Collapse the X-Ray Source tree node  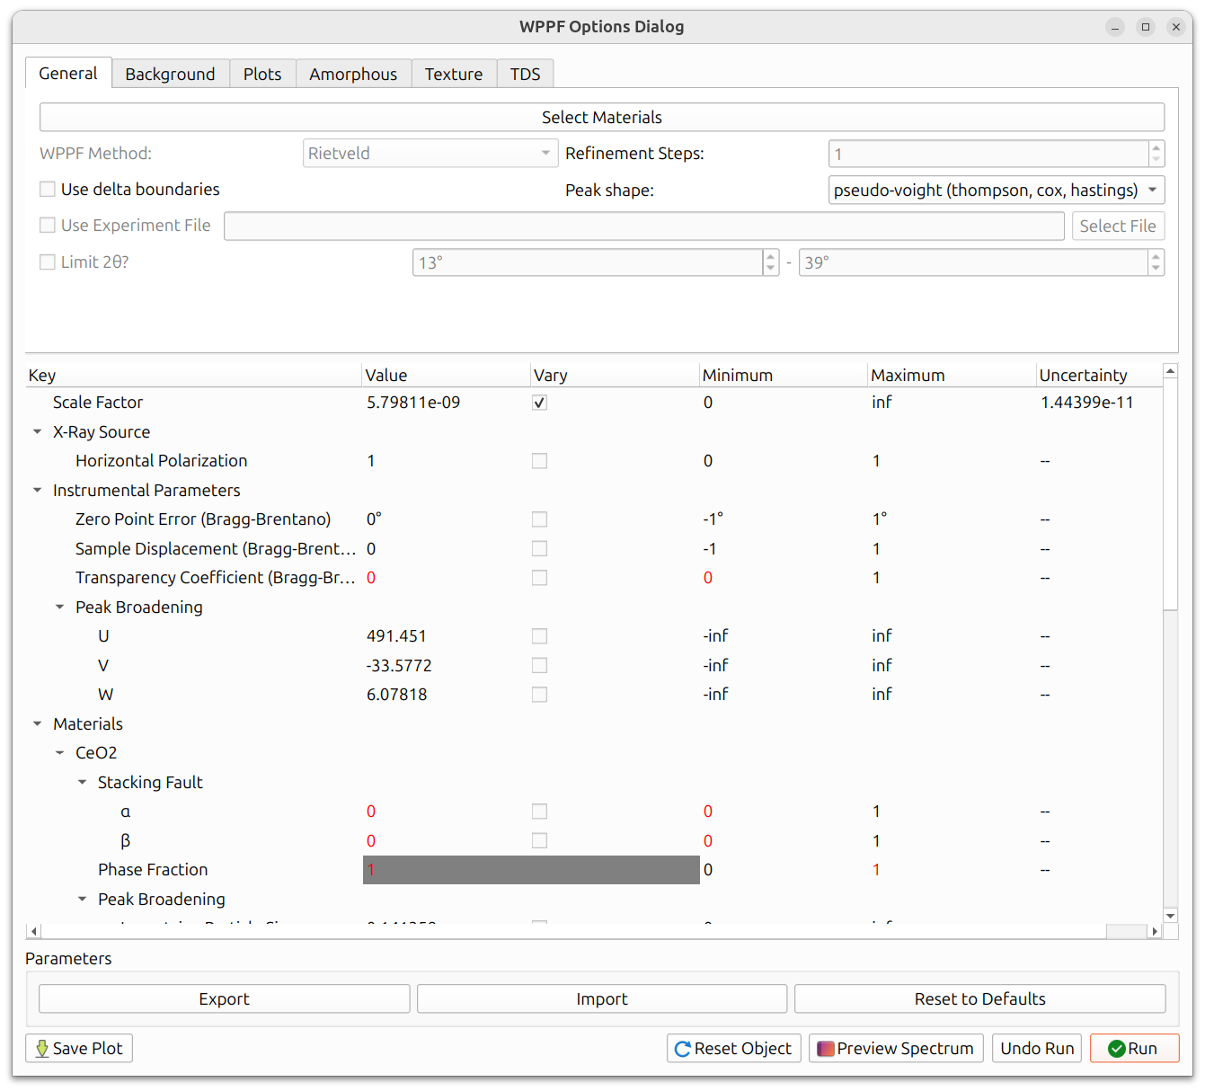coord(37,432)
